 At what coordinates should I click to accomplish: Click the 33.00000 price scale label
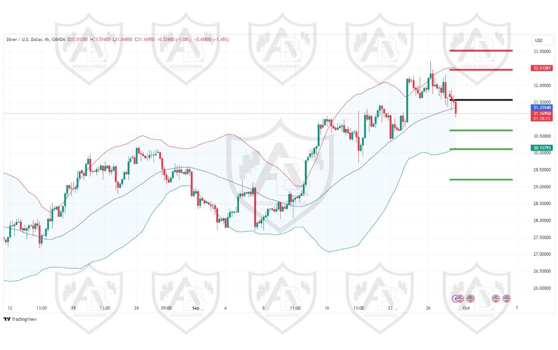click(x=541, y=51)
